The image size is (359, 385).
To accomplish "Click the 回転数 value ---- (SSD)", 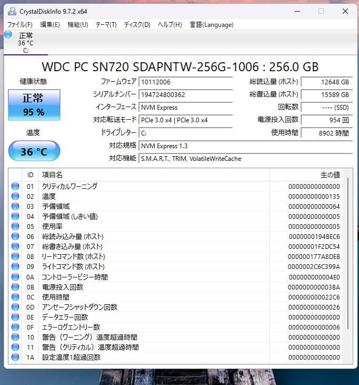I will pos(327,108).
